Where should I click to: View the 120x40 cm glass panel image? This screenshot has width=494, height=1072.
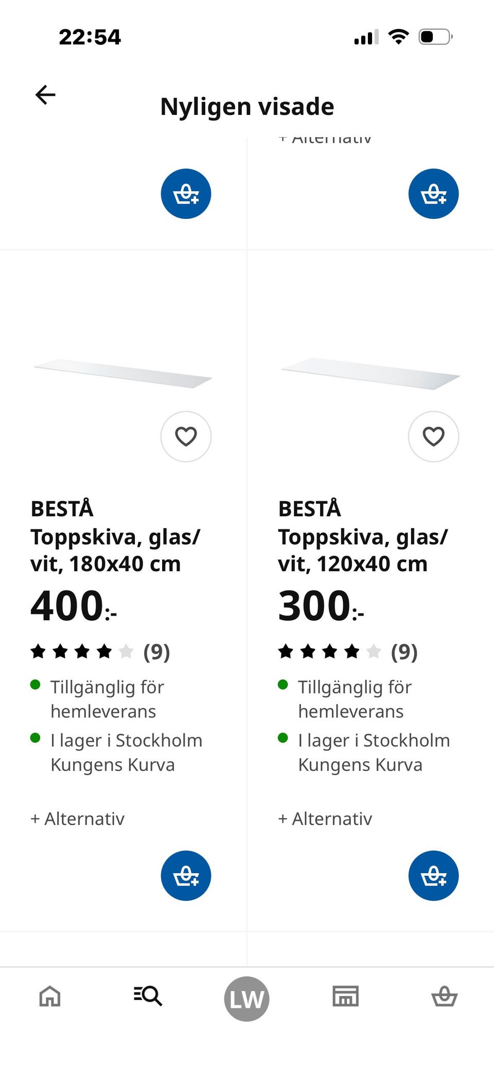pyautogui.click(x=370, y=373)
